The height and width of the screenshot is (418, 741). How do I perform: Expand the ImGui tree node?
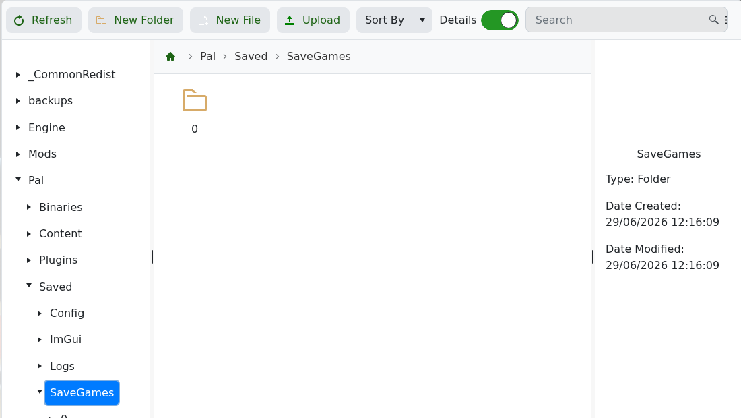pyautogui.click(x=40, y=340)
